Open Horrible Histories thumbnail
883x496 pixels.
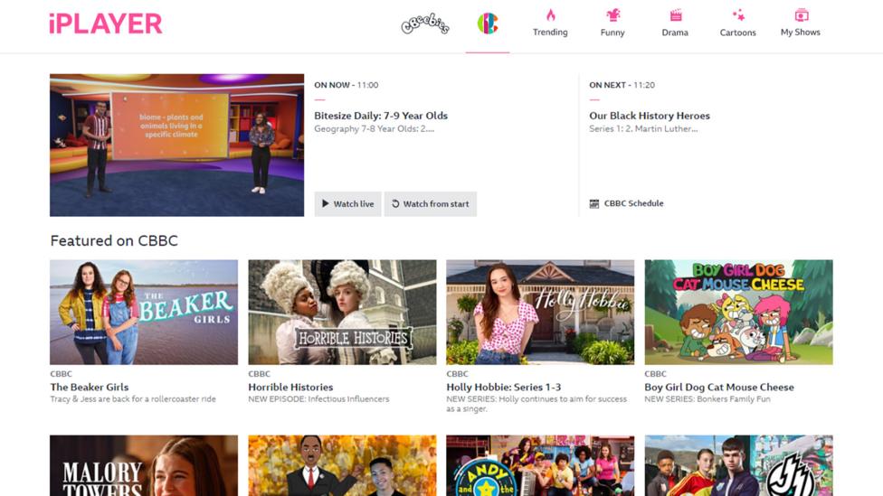click(342, 313)
